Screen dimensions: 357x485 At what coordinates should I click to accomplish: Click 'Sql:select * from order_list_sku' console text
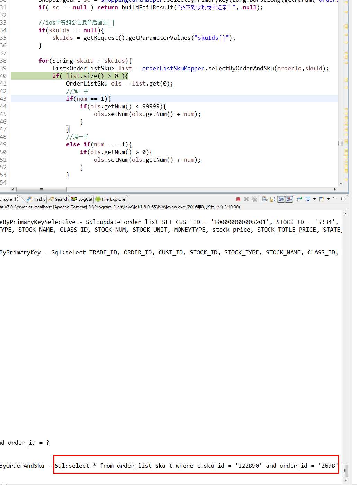point(196,466)
